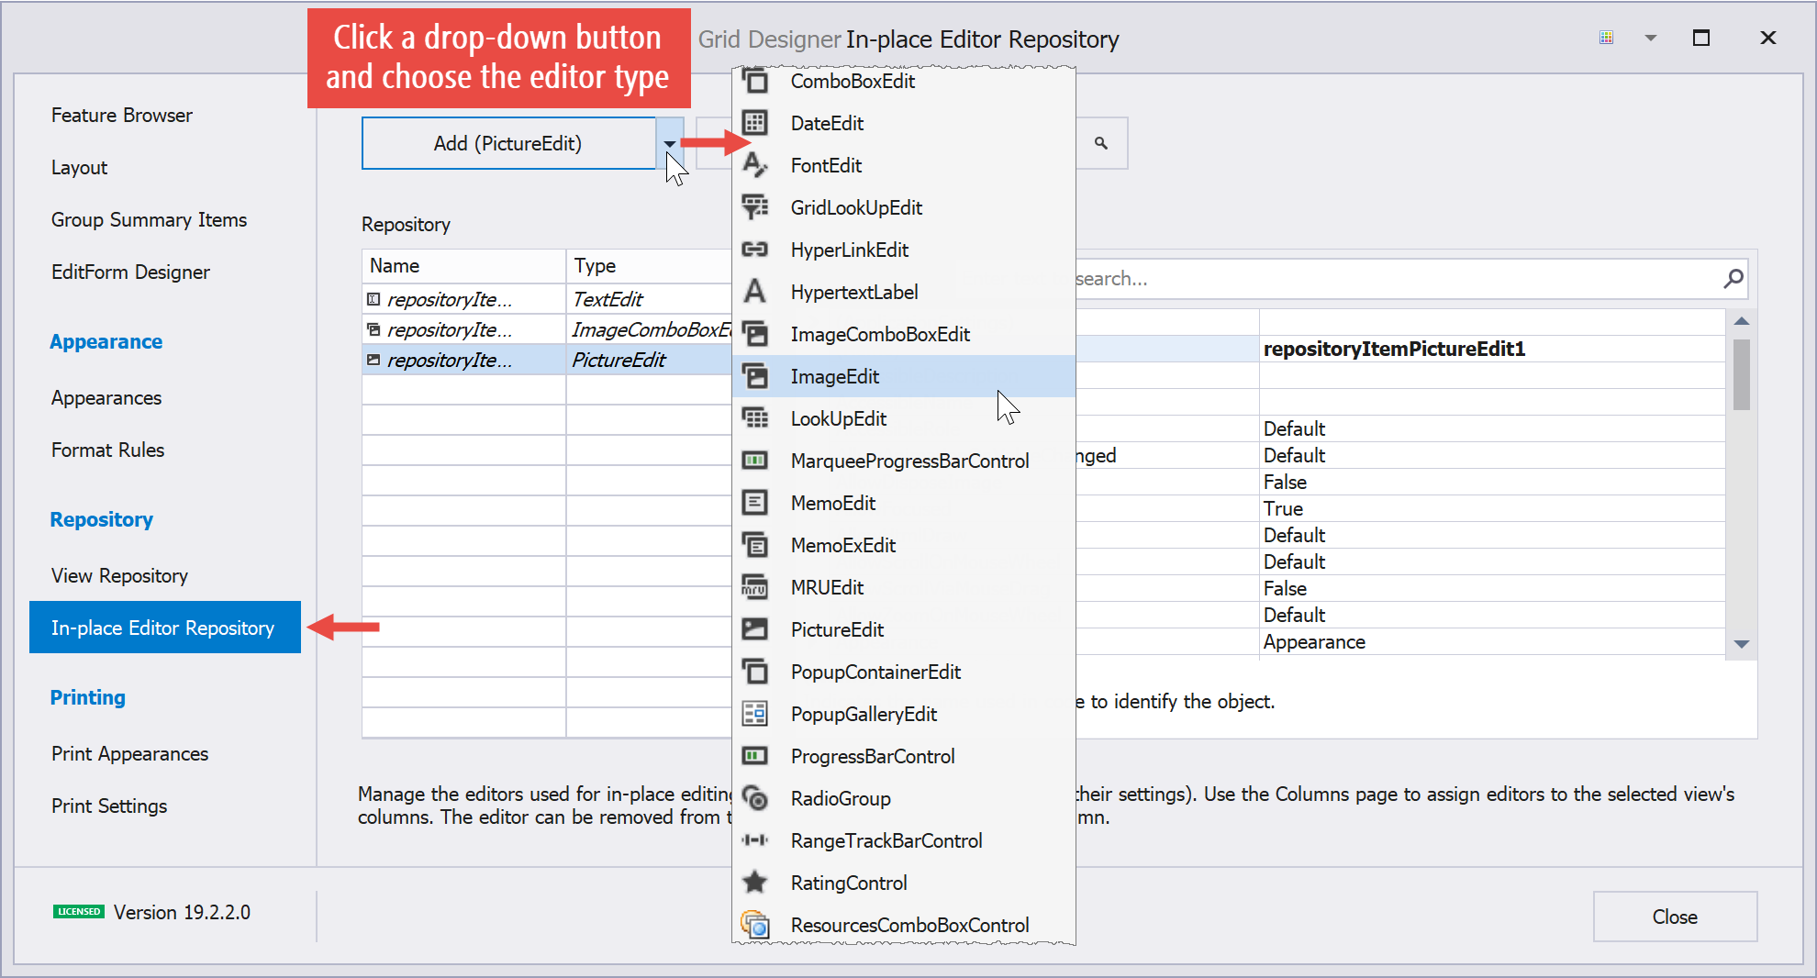Open the title bar drop-down arrow
Screen dimensions: 1817x978
click(1651, 39)
